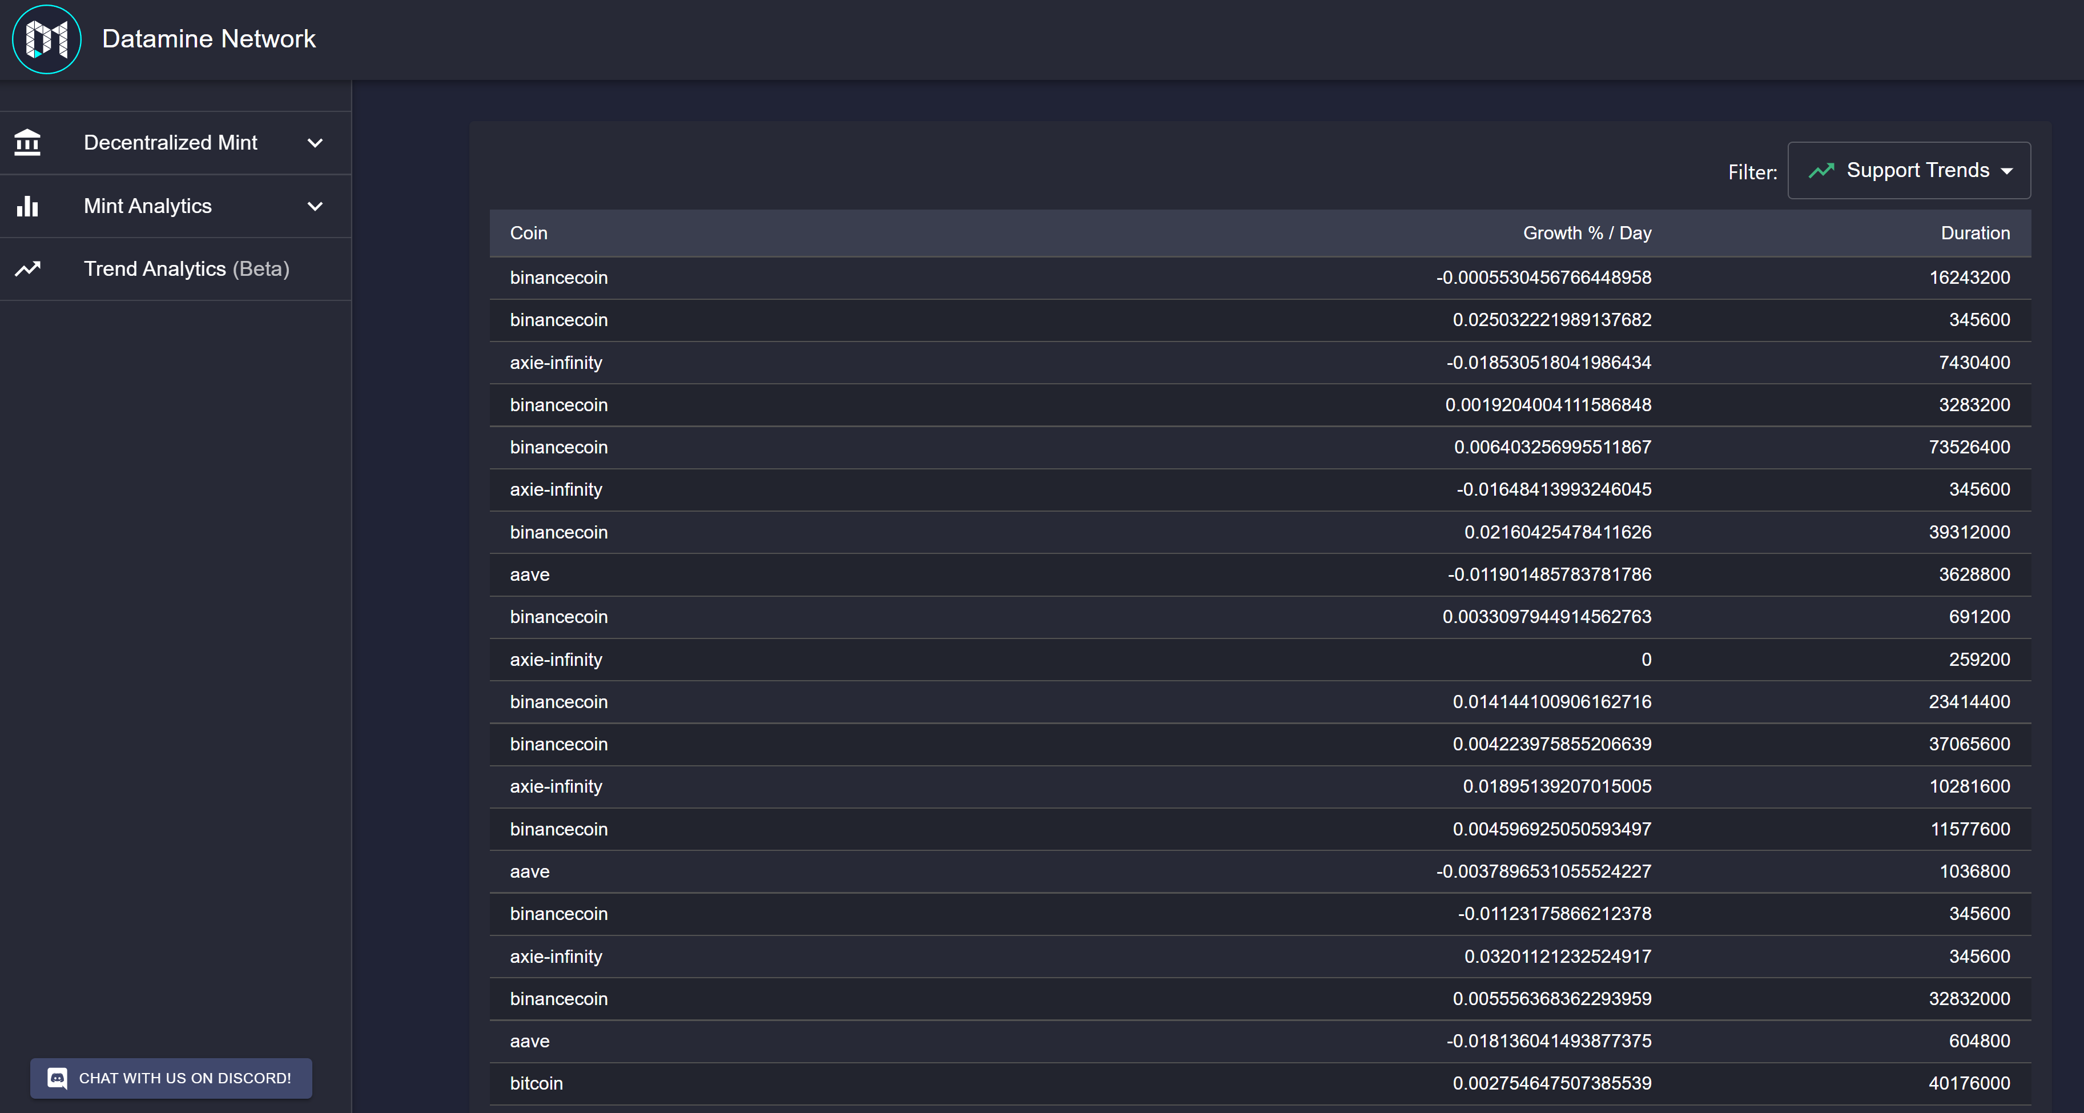Viewport: 2084px width, 1113px height.
Task: Open the Mint Analytics menu item
Action: click(x=175, y=206)
